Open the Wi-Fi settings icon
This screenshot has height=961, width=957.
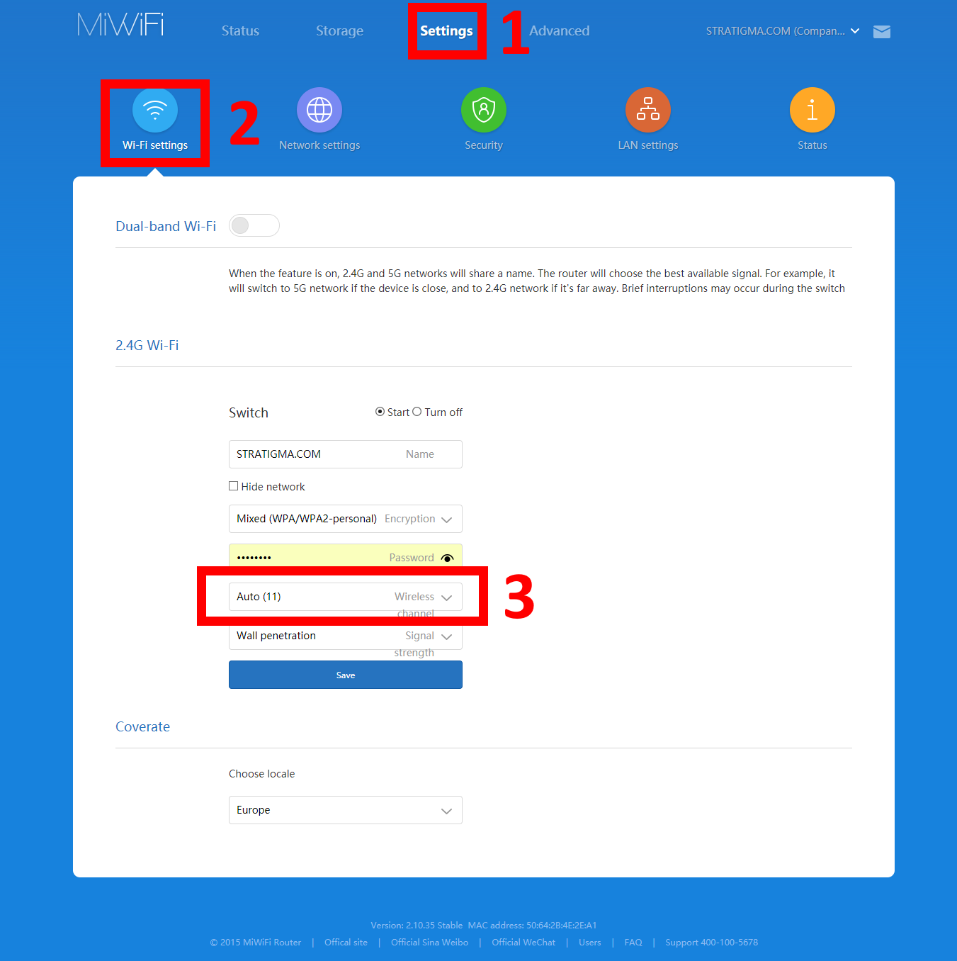(155, 111)
